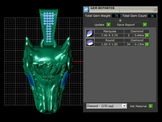Image resolution: width=162 pixels, height=122 pixels.
Task: Click the green Save Report arrow
Action: 145,25
